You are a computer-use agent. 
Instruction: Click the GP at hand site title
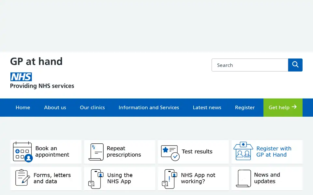[36, 61]
